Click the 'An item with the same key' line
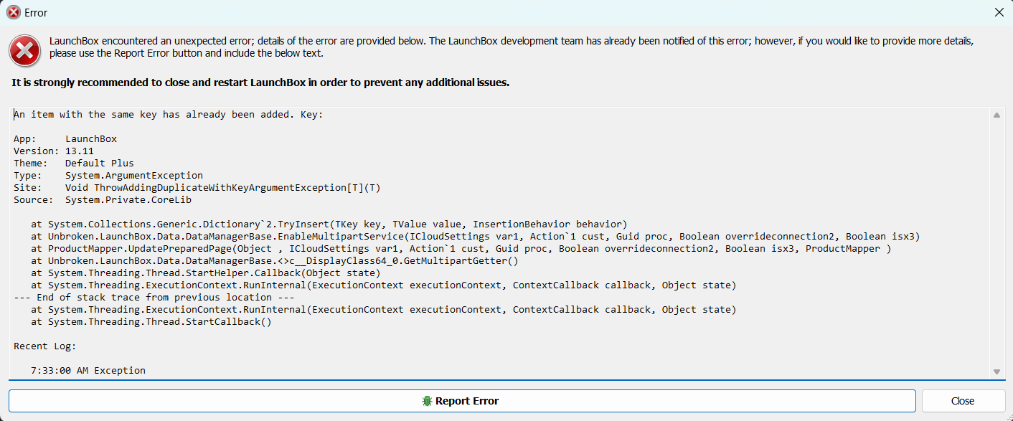1013x421 pixels. [169, 115]
